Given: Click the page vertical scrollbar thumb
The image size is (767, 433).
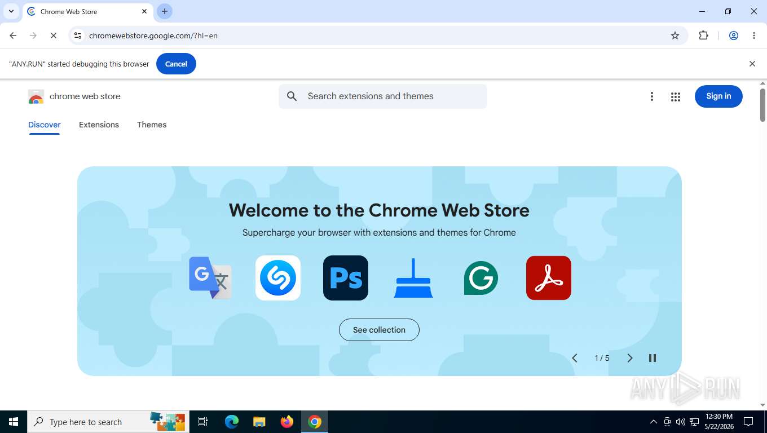Looking at the screenshot, I should coord(762,105).
